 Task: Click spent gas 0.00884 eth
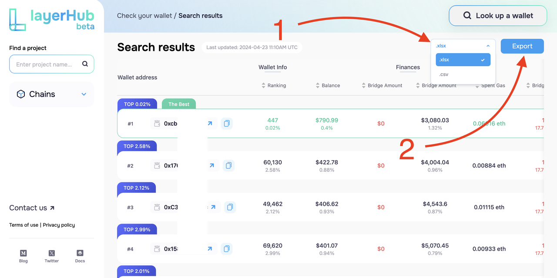(489, 165)
